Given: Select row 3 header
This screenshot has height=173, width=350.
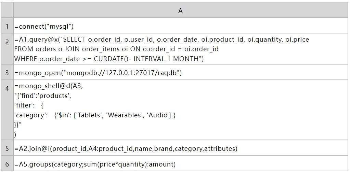Looking at the screenshot, I should [x=7, y=73].
